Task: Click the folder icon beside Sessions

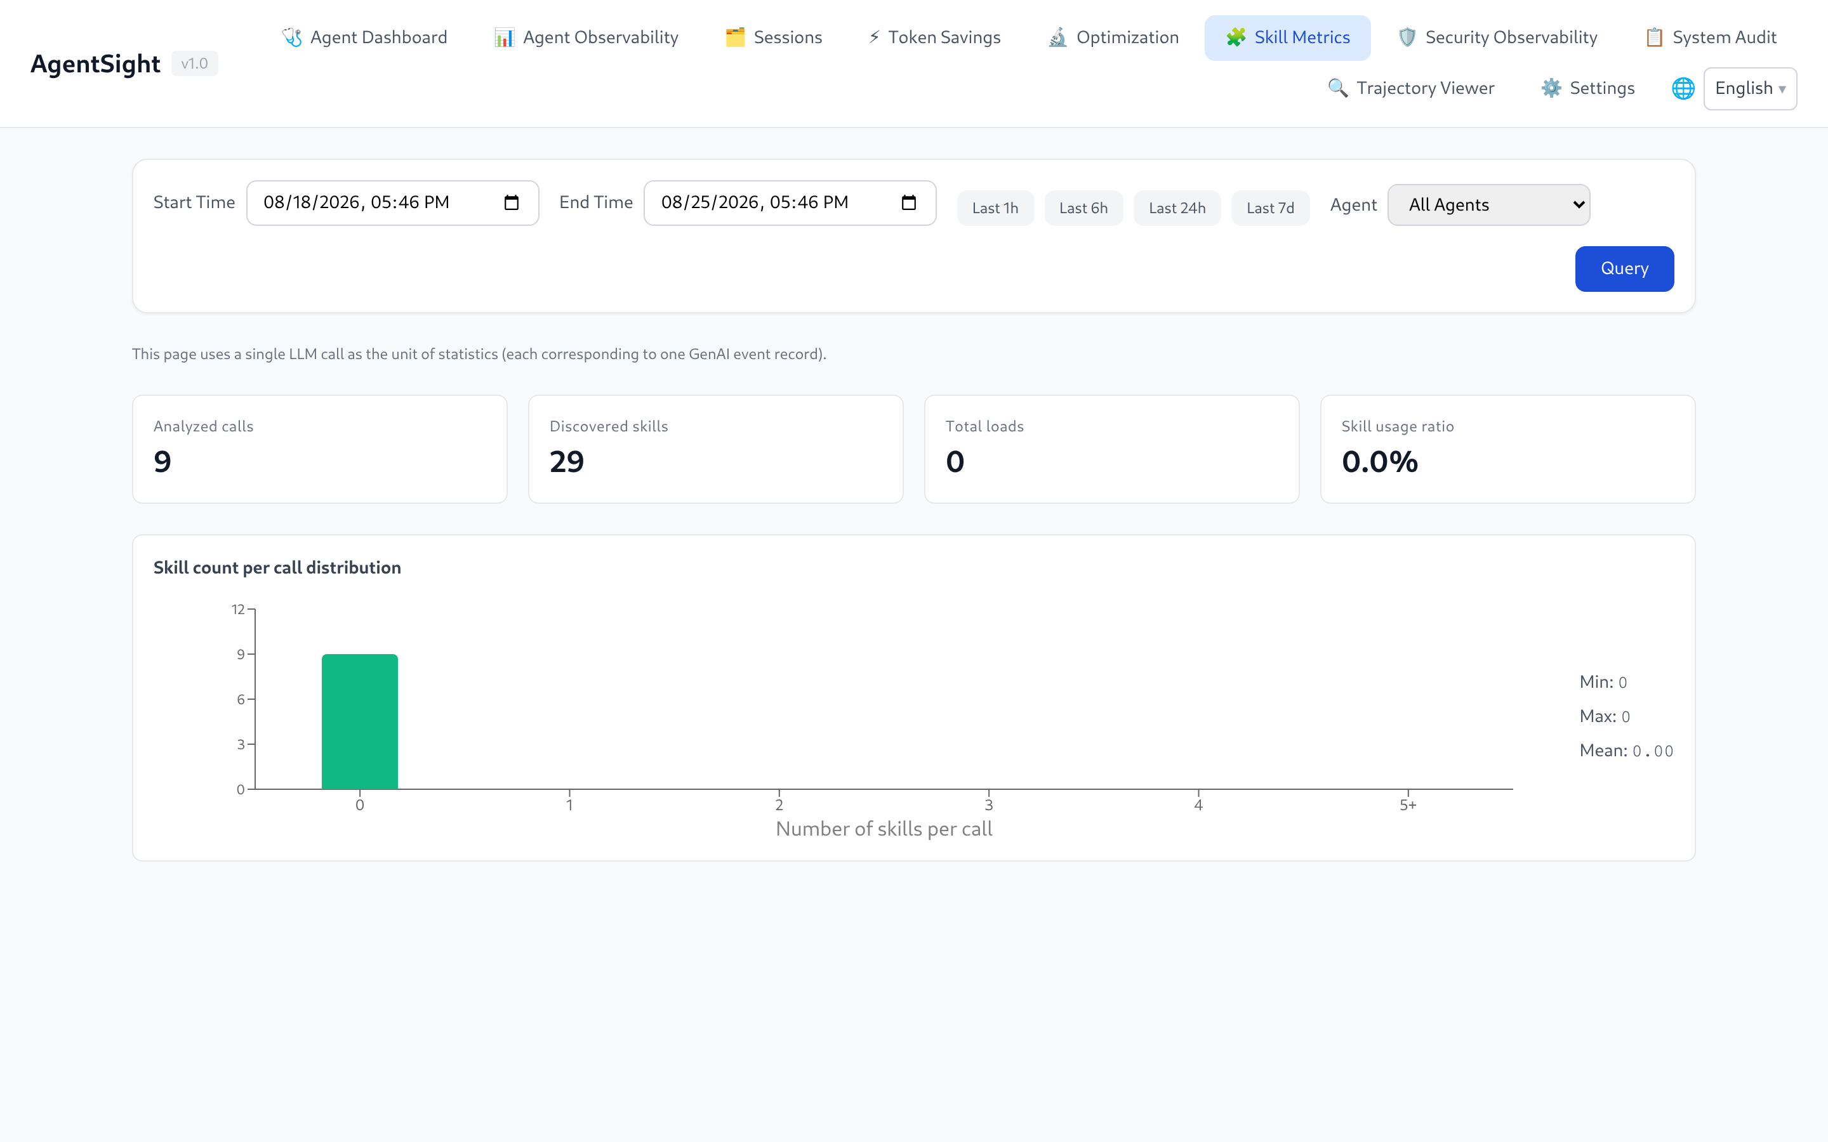Action: [x=735, y=37]
